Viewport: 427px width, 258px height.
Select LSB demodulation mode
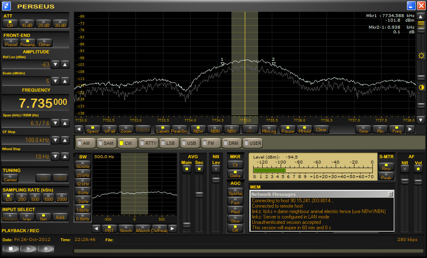[169, 143]
